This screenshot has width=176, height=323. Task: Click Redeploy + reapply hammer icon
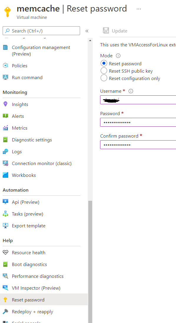tap(6, 312)
